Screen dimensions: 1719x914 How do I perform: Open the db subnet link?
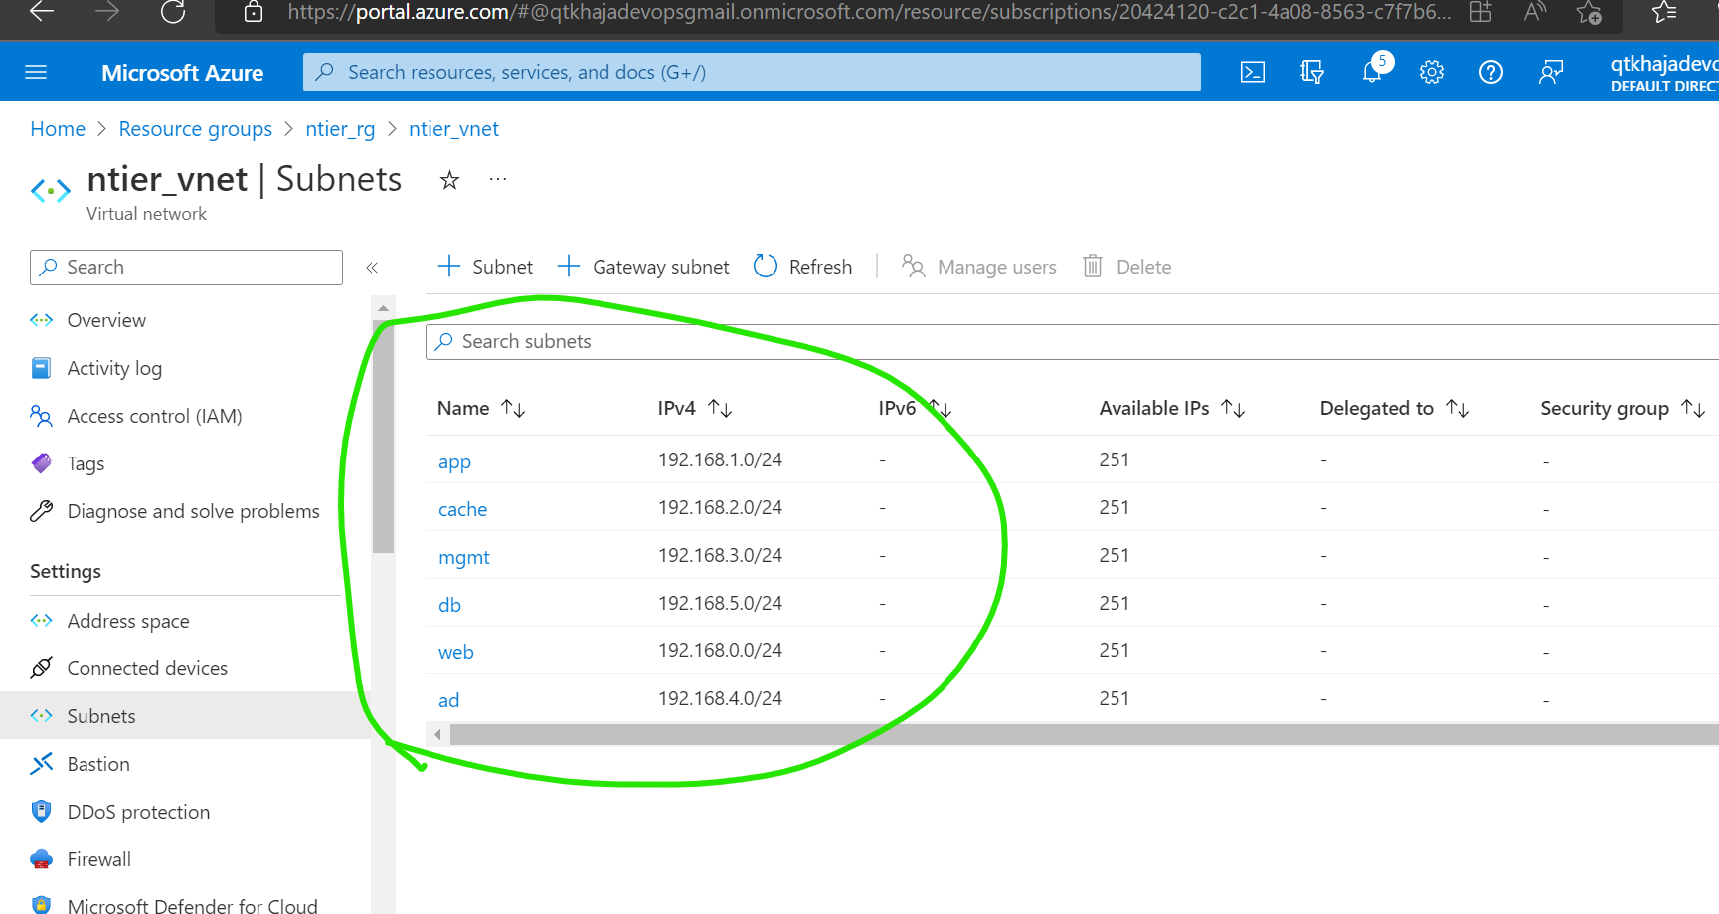click(449, 605)
